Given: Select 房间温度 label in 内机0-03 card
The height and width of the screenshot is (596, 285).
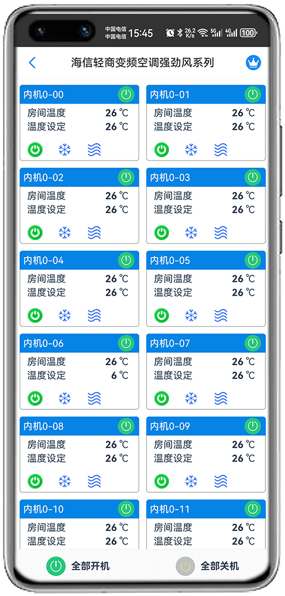Looking at the screenshot, I should [x=173, y=195].
